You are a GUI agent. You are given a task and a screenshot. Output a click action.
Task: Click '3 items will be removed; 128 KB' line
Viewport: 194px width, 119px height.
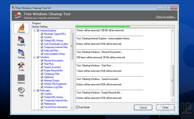[100, 31]
